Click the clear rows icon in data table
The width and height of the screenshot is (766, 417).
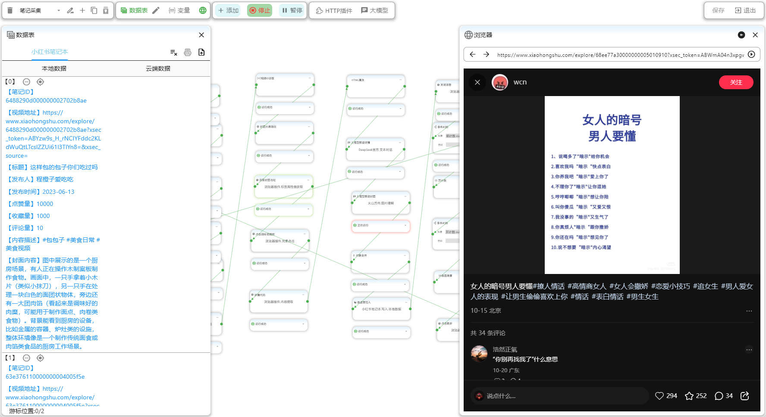click(x=174, y=53)
